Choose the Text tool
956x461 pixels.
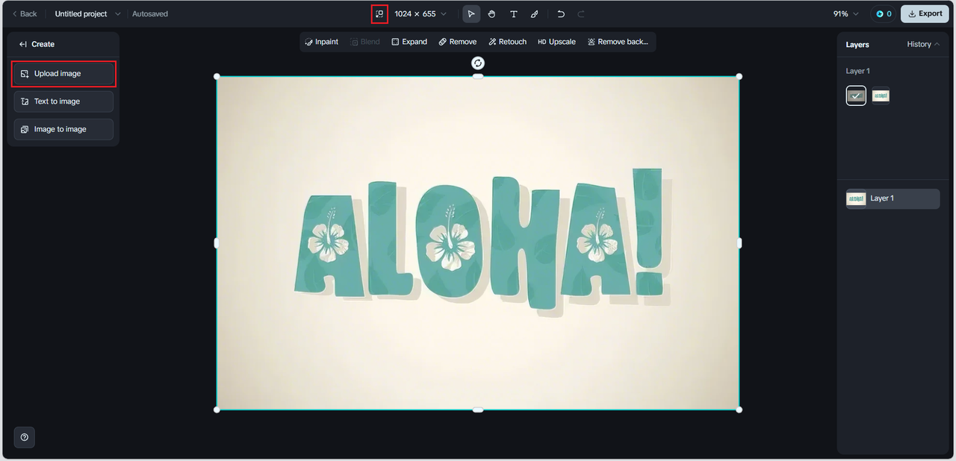coord(513,14)
